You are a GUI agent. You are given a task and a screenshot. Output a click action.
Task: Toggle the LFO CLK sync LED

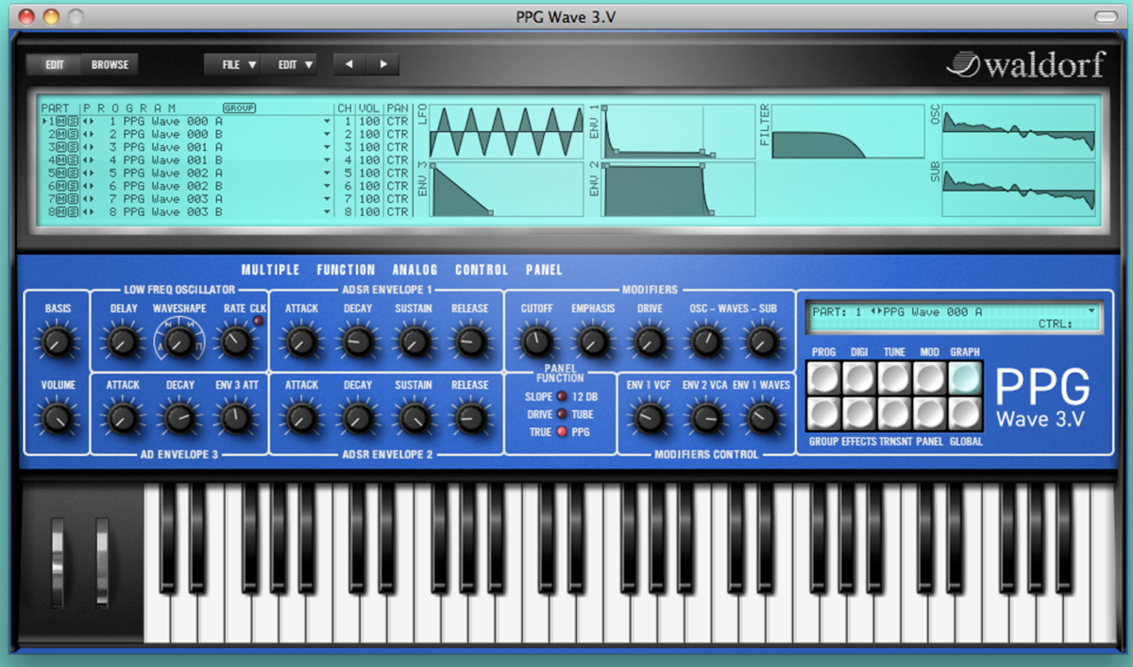258,321
